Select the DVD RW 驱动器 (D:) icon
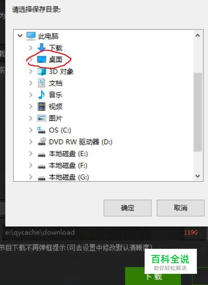 [x=42, y=142]
